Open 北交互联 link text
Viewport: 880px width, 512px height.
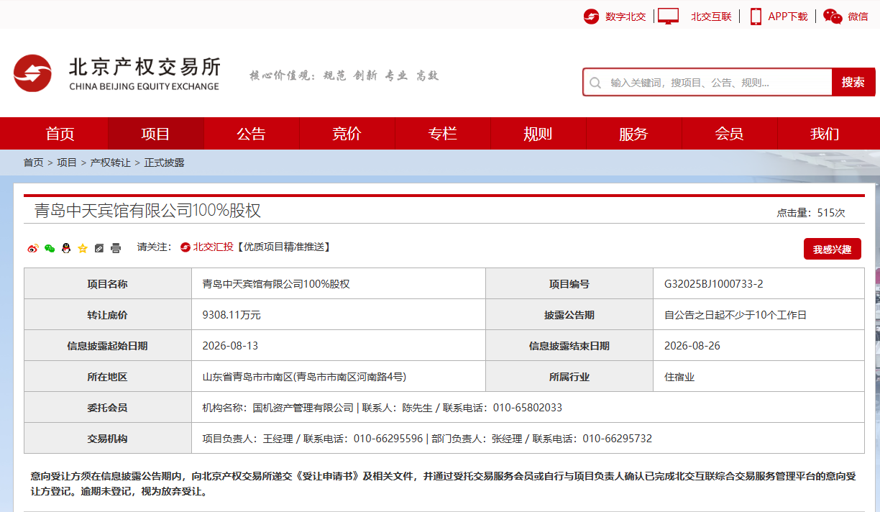coord(711,17)
